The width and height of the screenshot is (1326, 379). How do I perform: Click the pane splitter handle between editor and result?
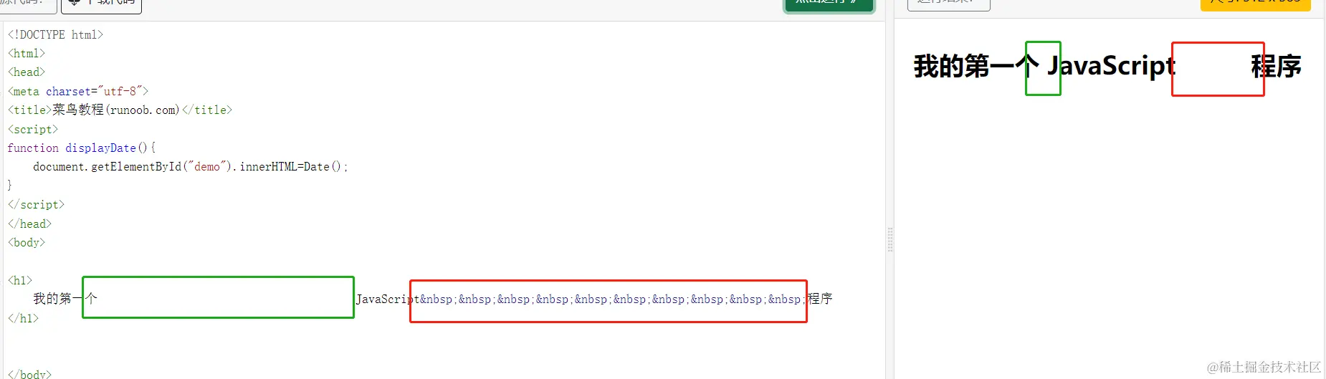[890, 239]
